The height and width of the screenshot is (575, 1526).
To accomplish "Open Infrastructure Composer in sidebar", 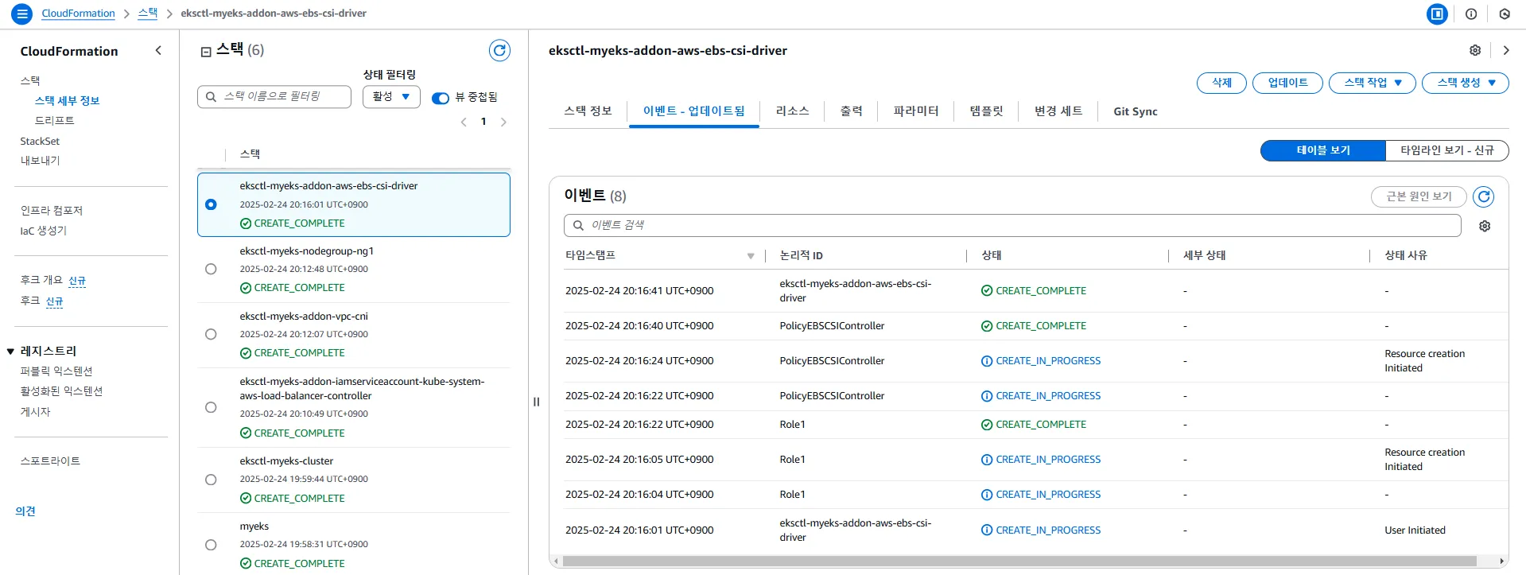I will pos(51,211).
